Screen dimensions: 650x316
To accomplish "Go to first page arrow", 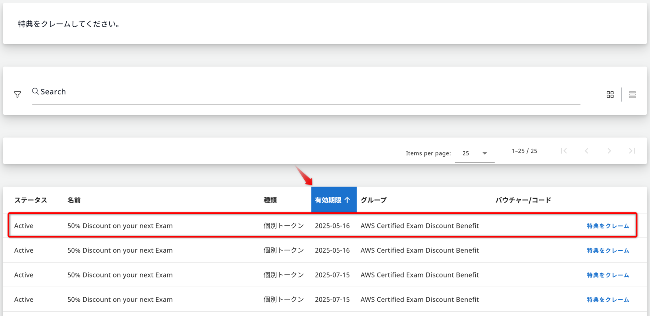I will point(564,151).
